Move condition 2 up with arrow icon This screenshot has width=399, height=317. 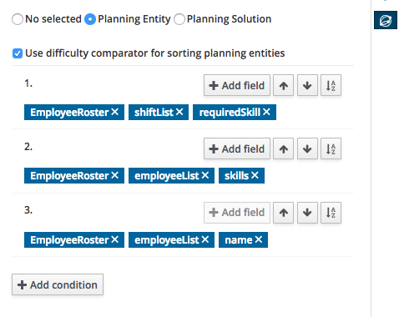click(283, 148)
